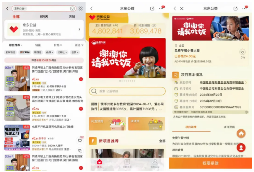Go back from the project detail screen
Screen dimensions: 254x172
coord(175,9)
